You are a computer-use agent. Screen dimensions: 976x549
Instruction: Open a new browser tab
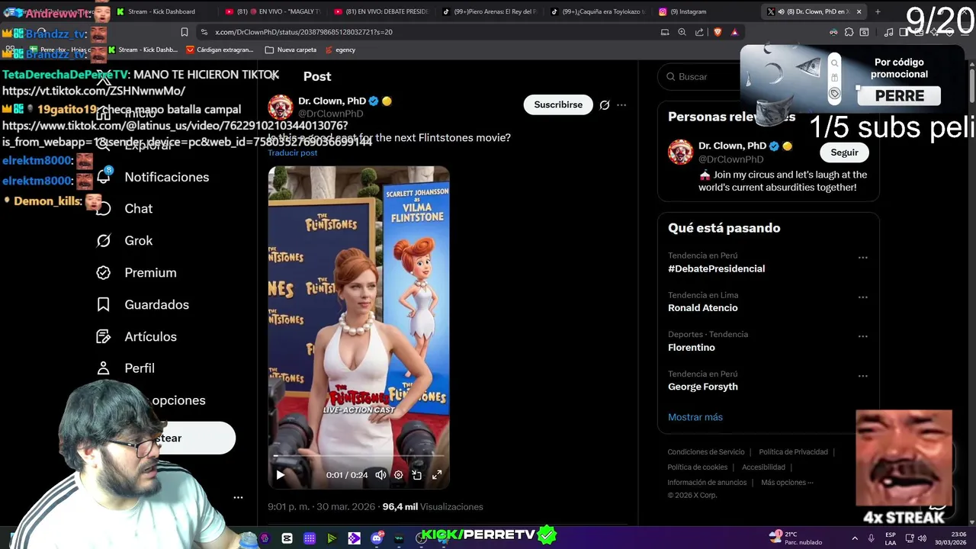(878, 11)
